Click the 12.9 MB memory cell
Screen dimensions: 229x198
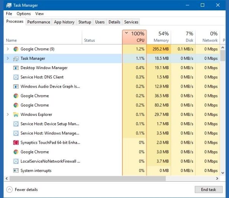coord(159,87)
